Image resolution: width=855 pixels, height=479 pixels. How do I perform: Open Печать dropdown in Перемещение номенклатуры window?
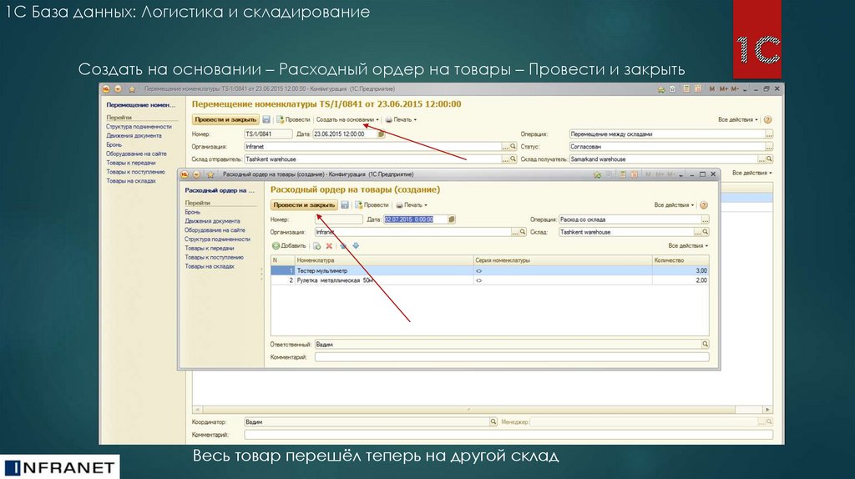pos(401,119)
